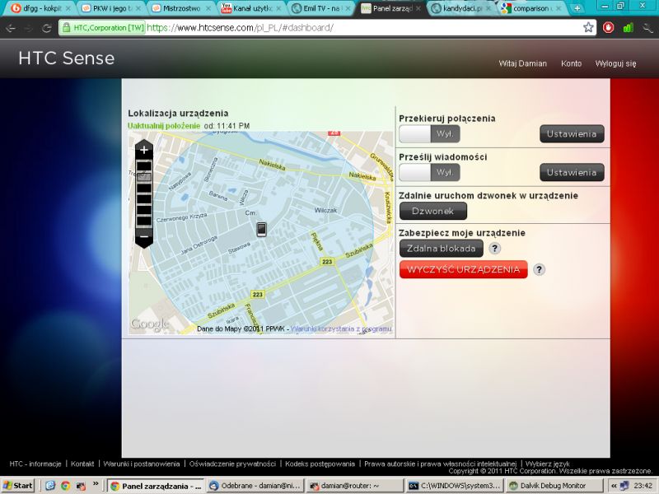The height and width of the screenshot is (494, 659).
Task: Close the 'PKW i jego' tab
Action: (138, 8)
